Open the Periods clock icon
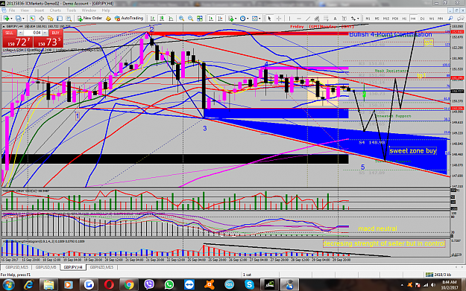Viewport: 466px width, 291px height. tap(243, 19)
